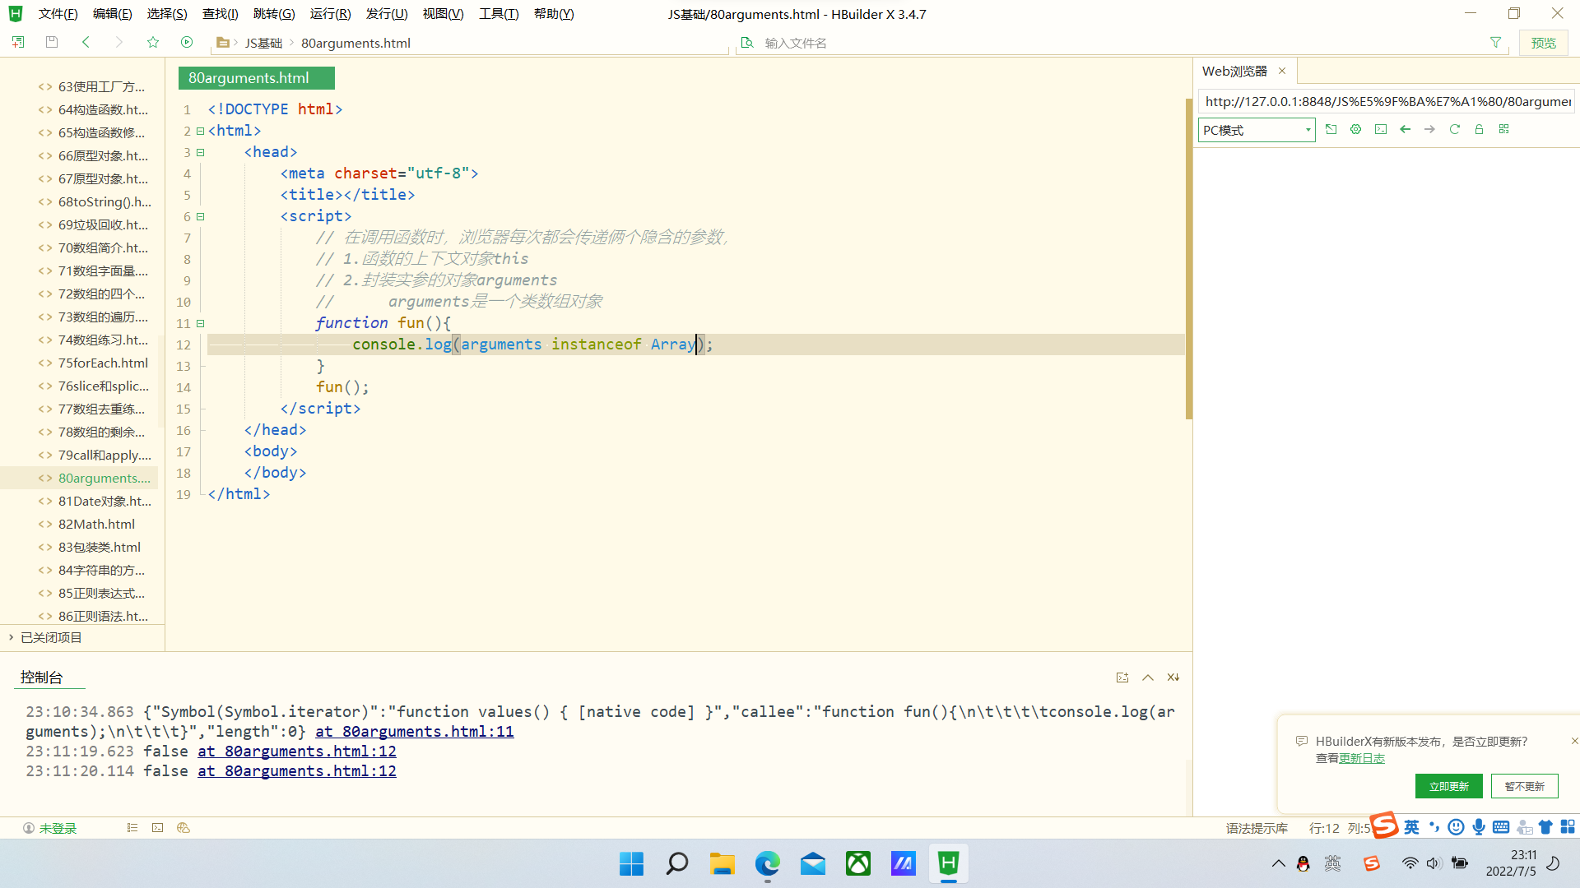Open browser developer console icon
This screenshot has width=1580, height=888.
pyautogui.click(x=1381, y=129)
